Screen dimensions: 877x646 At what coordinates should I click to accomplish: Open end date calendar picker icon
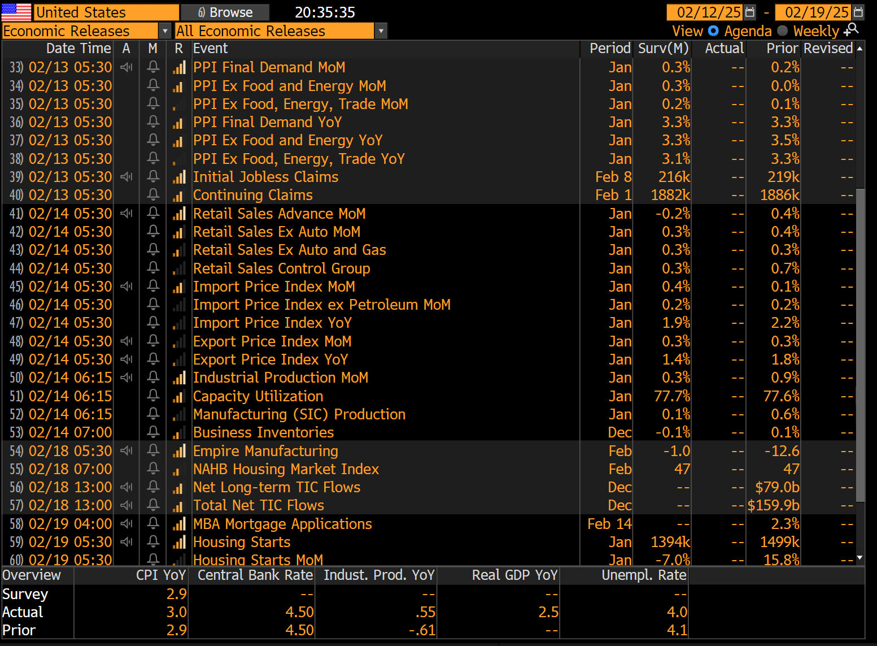point(858,12)
